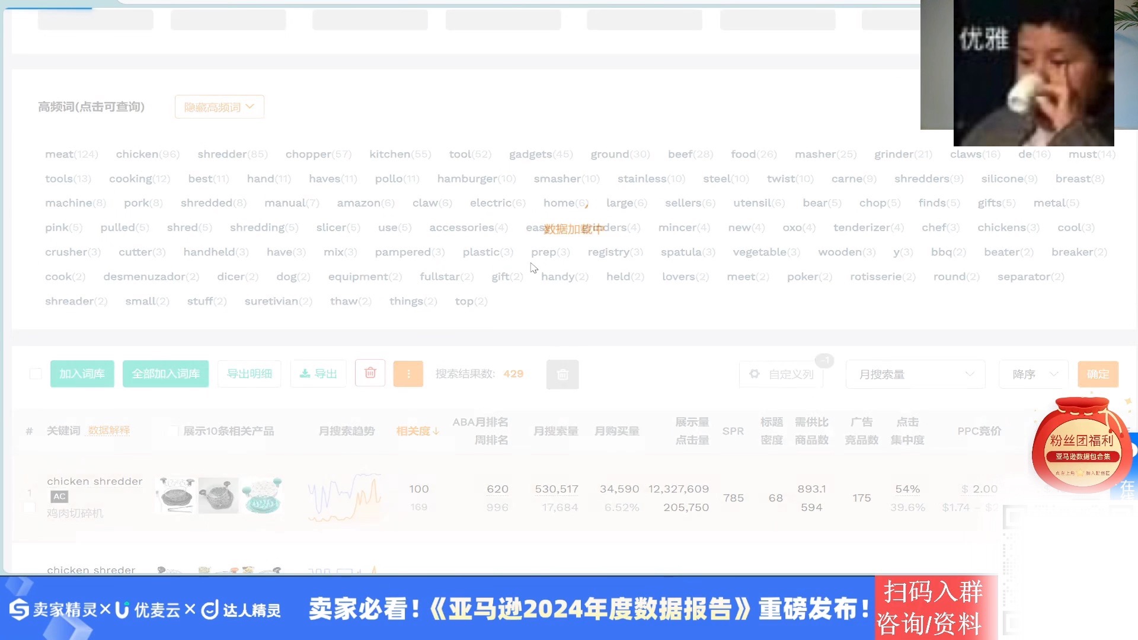
Task: Click the chicken shredder keyword link
Action: pyautogui.click(x=95, y=481)
